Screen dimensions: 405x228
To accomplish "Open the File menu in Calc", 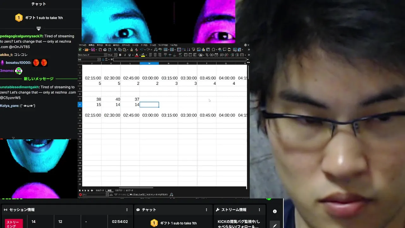I will (x=82, y=45).
